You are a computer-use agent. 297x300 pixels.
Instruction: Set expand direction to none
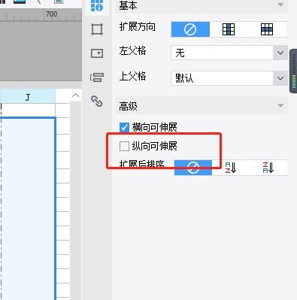pos(190,29)
